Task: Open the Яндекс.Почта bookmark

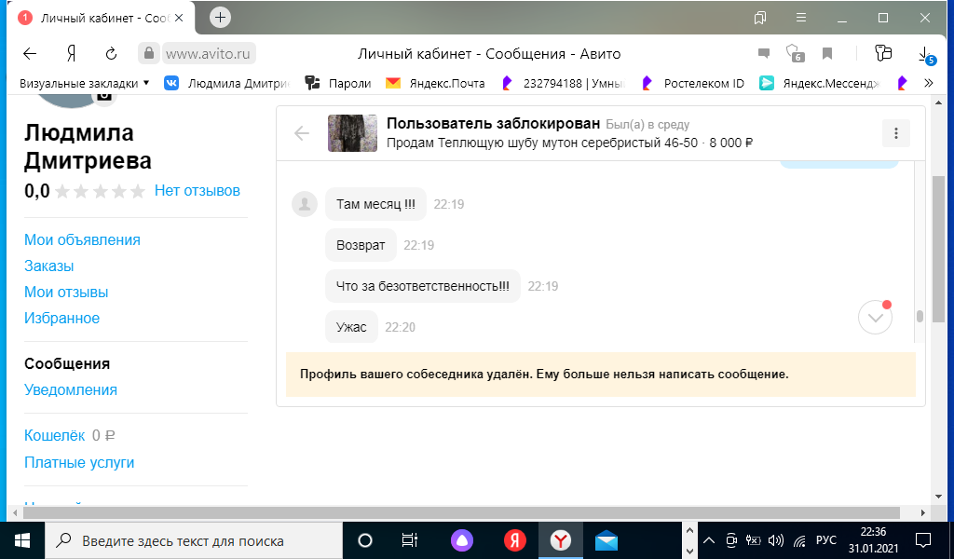Action: [435, 83]
